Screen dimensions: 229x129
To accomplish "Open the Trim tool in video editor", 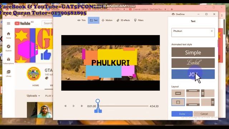I will click(82, 20).
